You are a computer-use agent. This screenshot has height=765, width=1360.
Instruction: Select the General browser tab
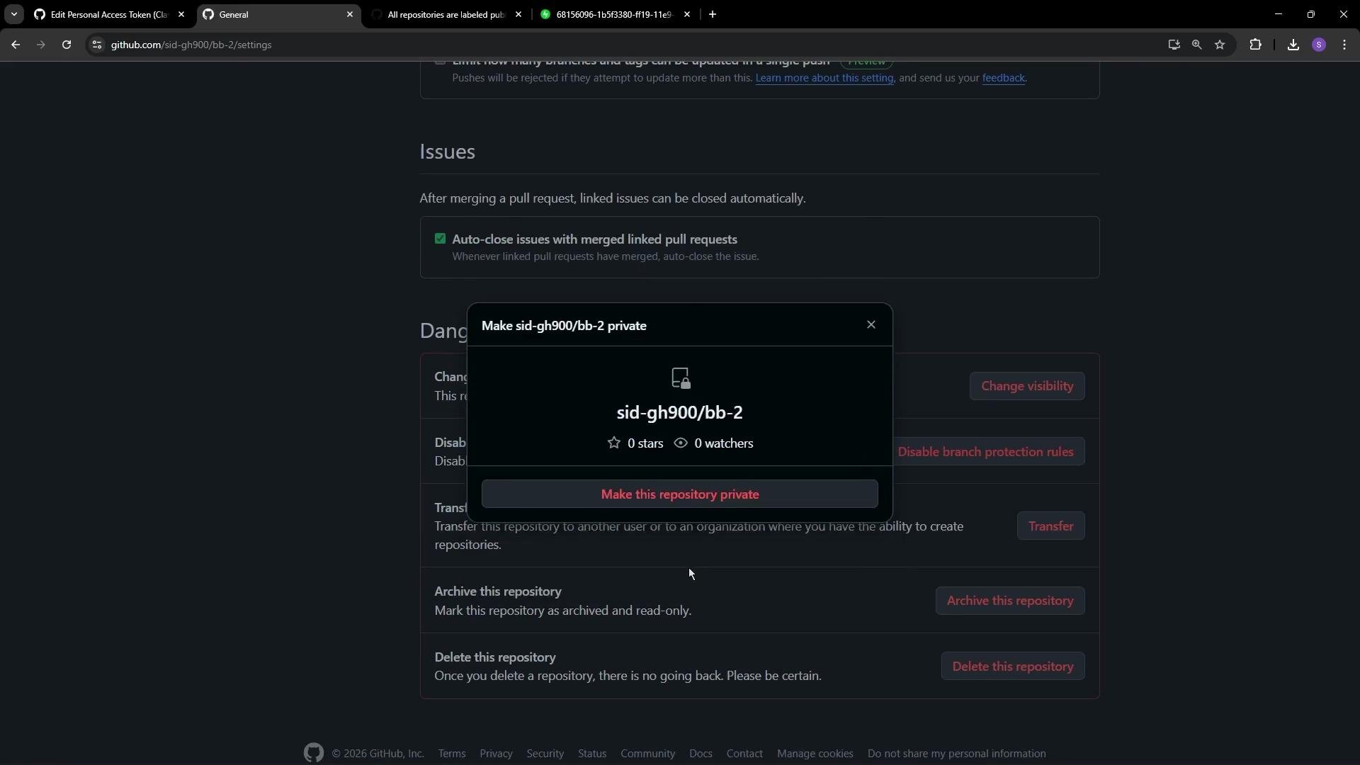[277, 14]
